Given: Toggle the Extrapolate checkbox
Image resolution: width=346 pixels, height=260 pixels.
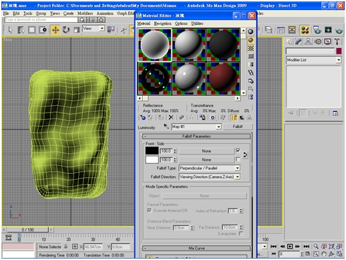Looking at the screenshot, I should [x=240, y=233].
